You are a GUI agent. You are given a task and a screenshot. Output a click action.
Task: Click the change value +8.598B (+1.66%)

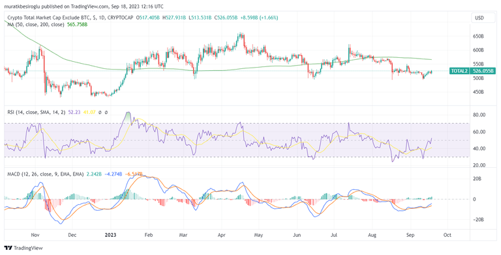pyautogui.click(x=259, y=18)
